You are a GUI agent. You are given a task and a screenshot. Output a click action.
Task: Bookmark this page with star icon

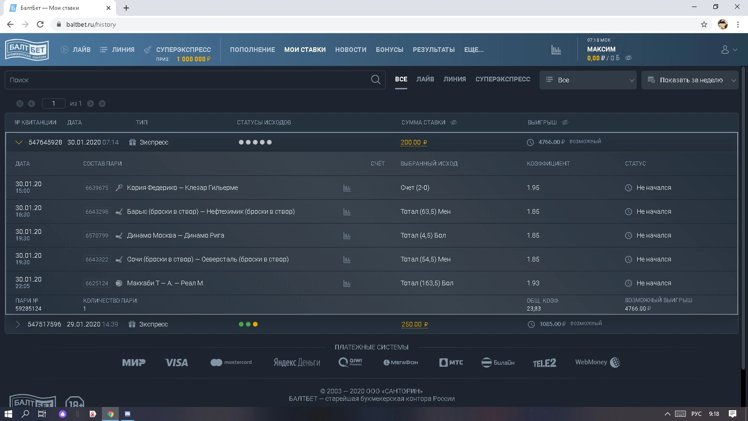click(x=704, y=24)
